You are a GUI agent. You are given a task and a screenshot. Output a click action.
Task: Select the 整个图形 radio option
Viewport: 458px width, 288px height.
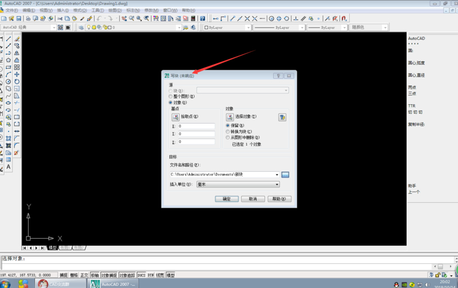170,96
